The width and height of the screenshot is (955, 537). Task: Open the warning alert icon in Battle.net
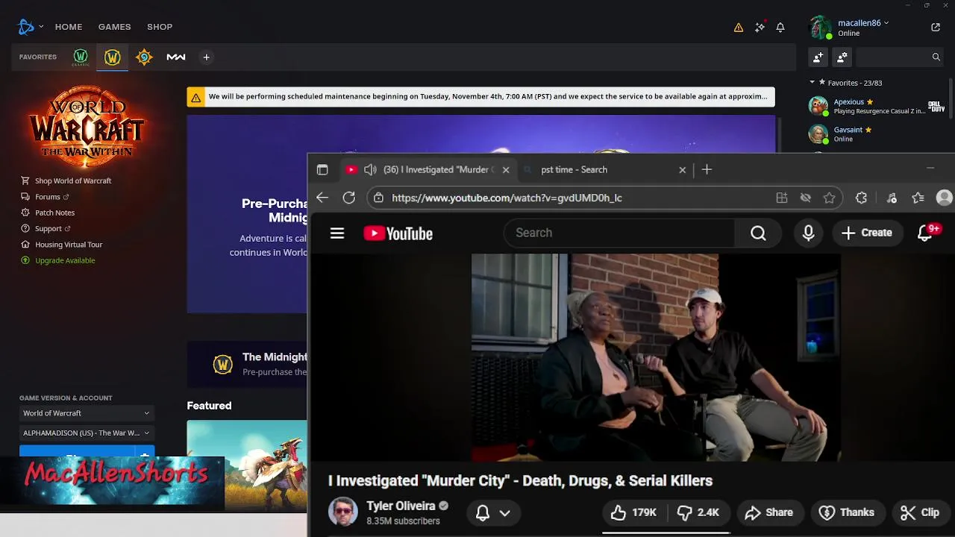739,27
